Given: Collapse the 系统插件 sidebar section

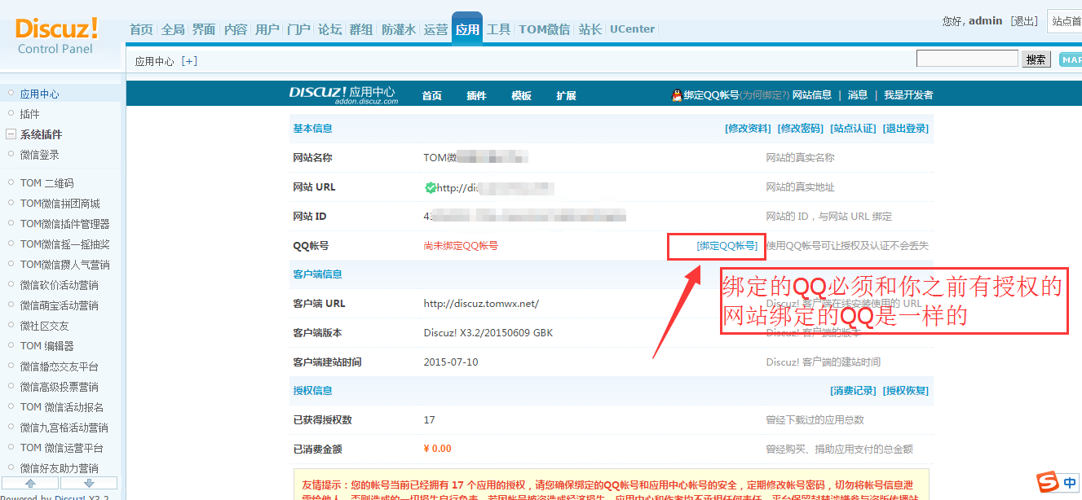Looking at the screenshot, I should click(x=11, y=134).
